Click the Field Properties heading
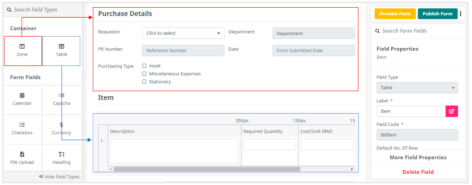The height and width of the screenshot is (185, 472). (397, 49)
